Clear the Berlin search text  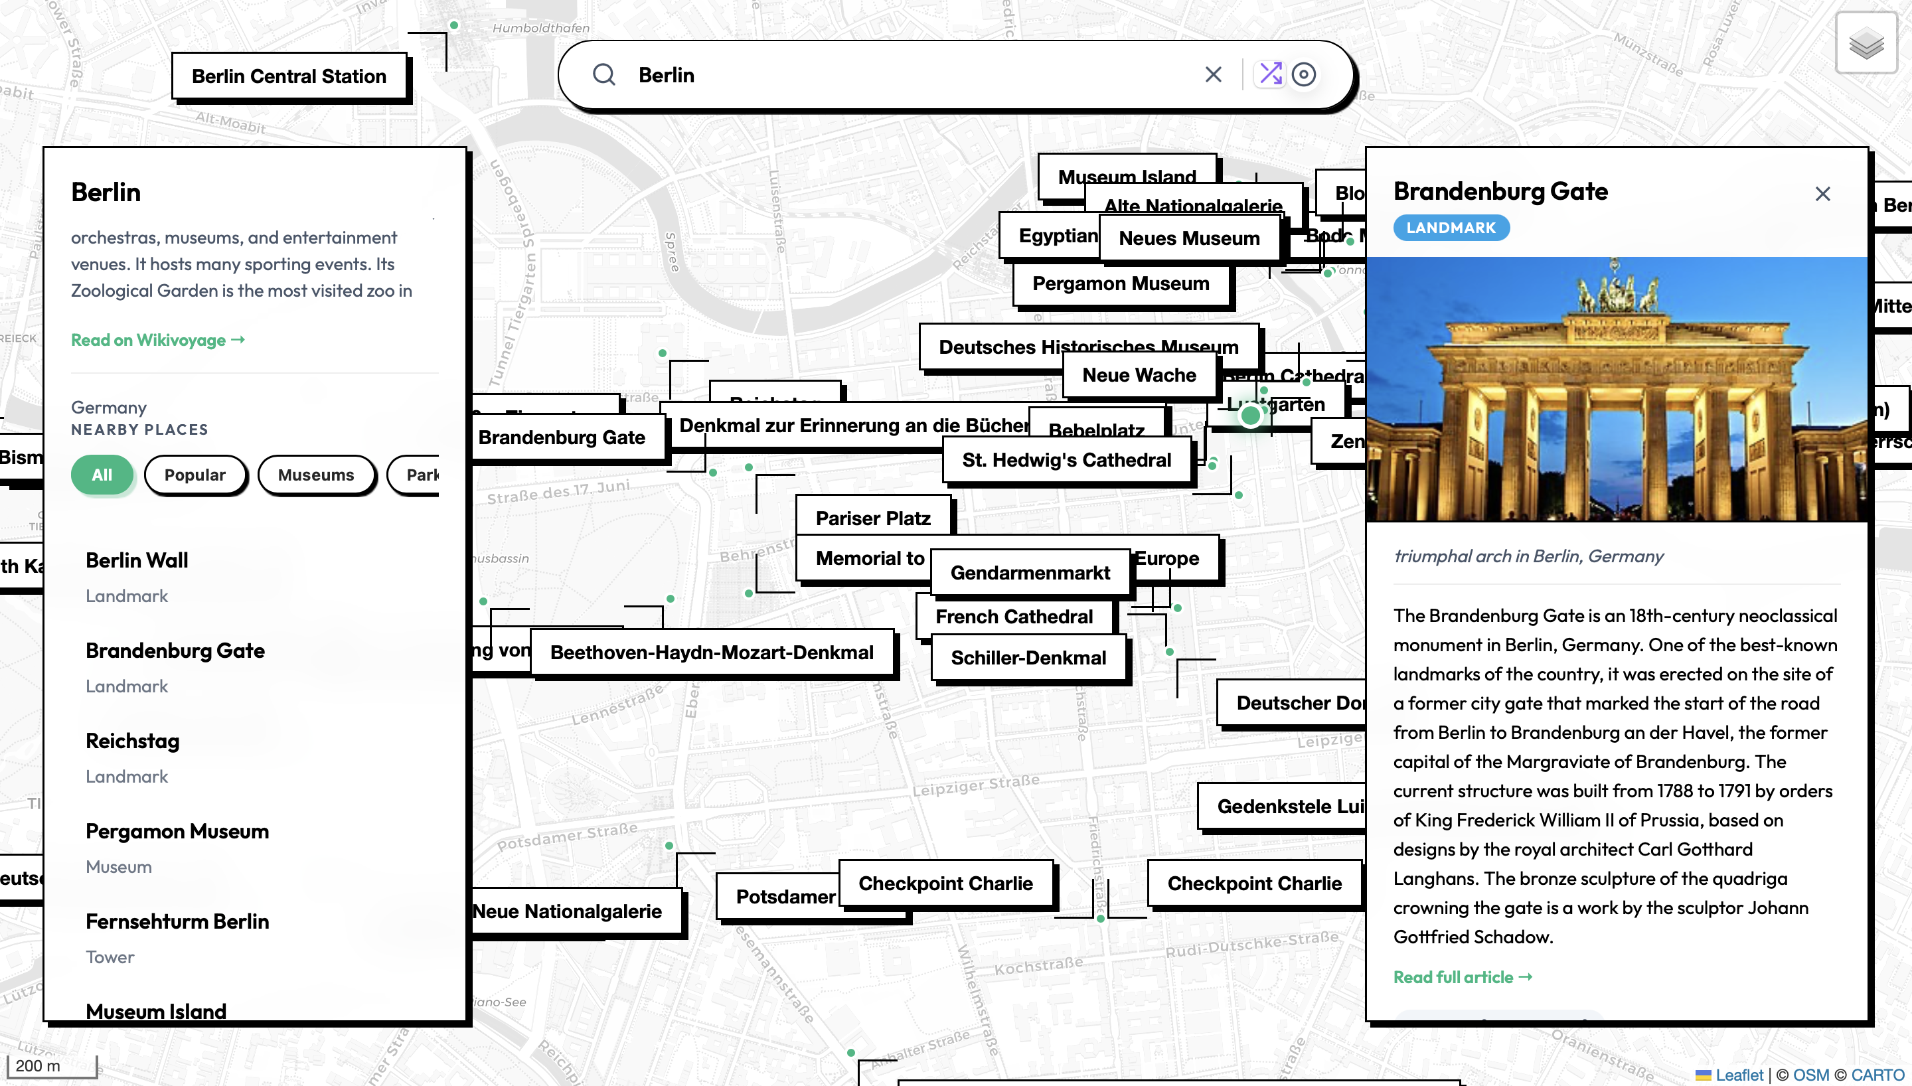click(1214, 74)
